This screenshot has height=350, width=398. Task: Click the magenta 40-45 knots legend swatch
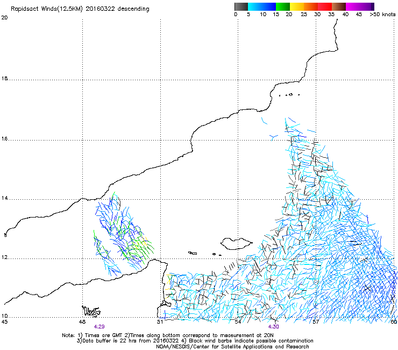tap(353, 6)
